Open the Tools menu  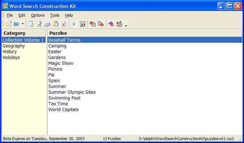tap(54, 15)
